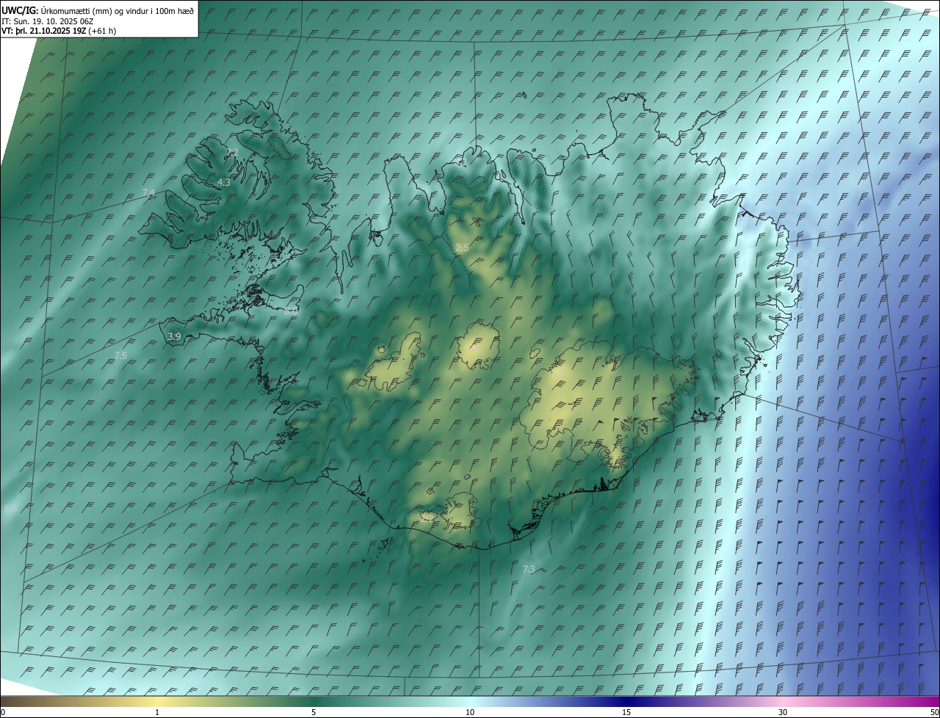Click the "VT: þri. 21.10.2025 19Z (+61 h)" line
This screenshot has width=940, height=718.
pos(59,31)
